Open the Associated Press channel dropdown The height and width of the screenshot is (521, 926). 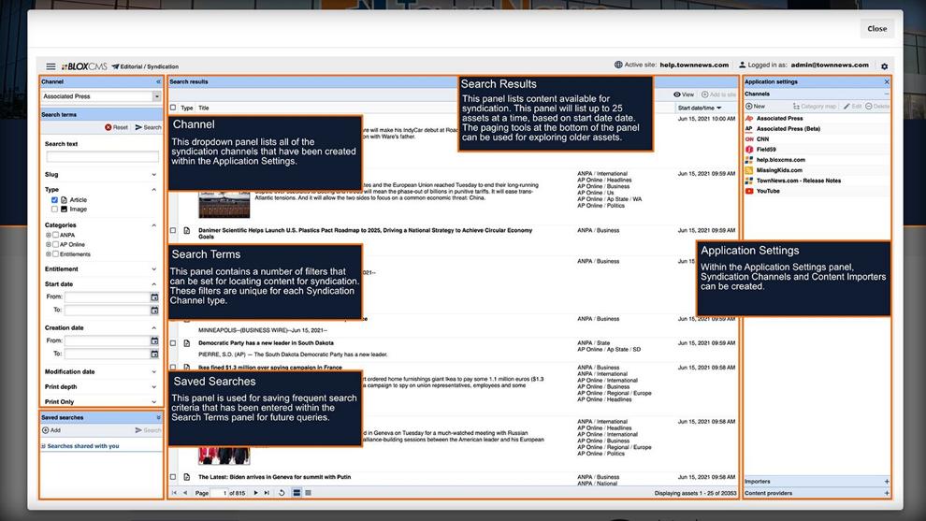pos(156,96)
